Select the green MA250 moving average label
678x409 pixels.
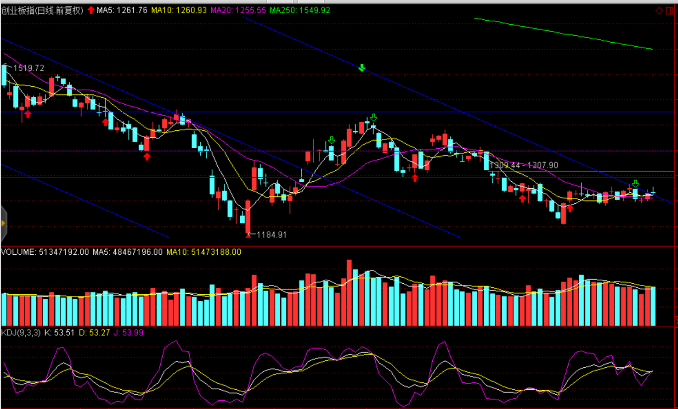(299, 10)
